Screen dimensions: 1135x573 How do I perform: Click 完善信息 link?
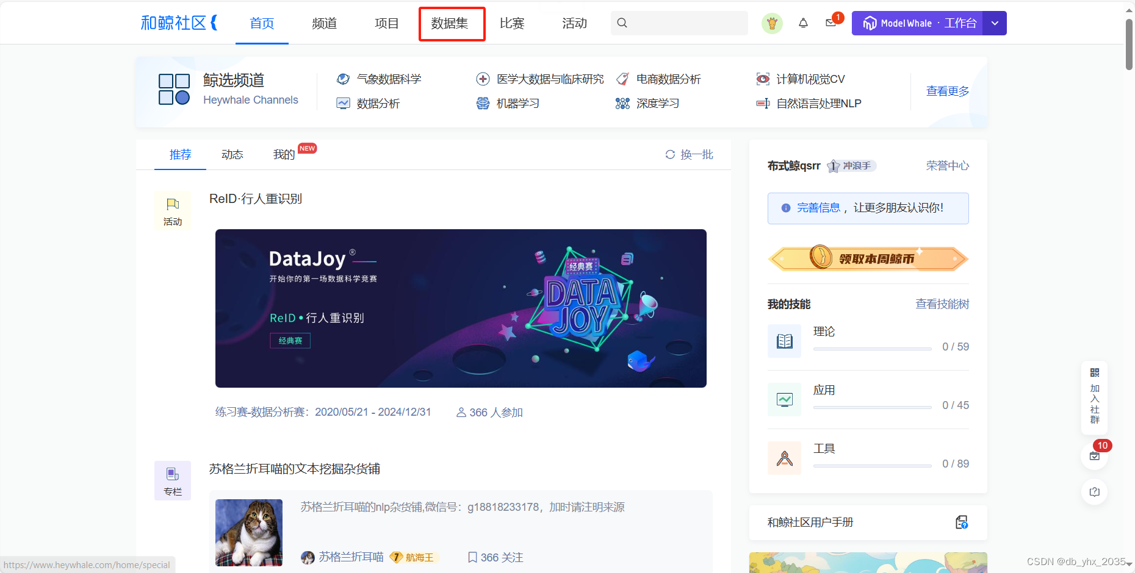click(x=818, y=208)
